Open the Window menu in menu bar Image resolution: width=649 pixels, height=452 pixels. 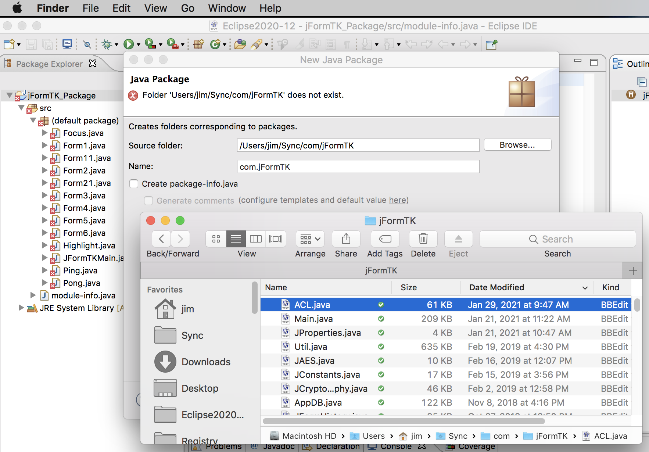click(x=227, y=8)
